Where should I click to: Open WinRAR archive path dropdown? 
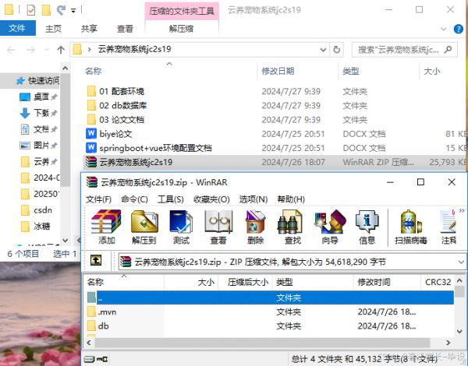[461, 262]
